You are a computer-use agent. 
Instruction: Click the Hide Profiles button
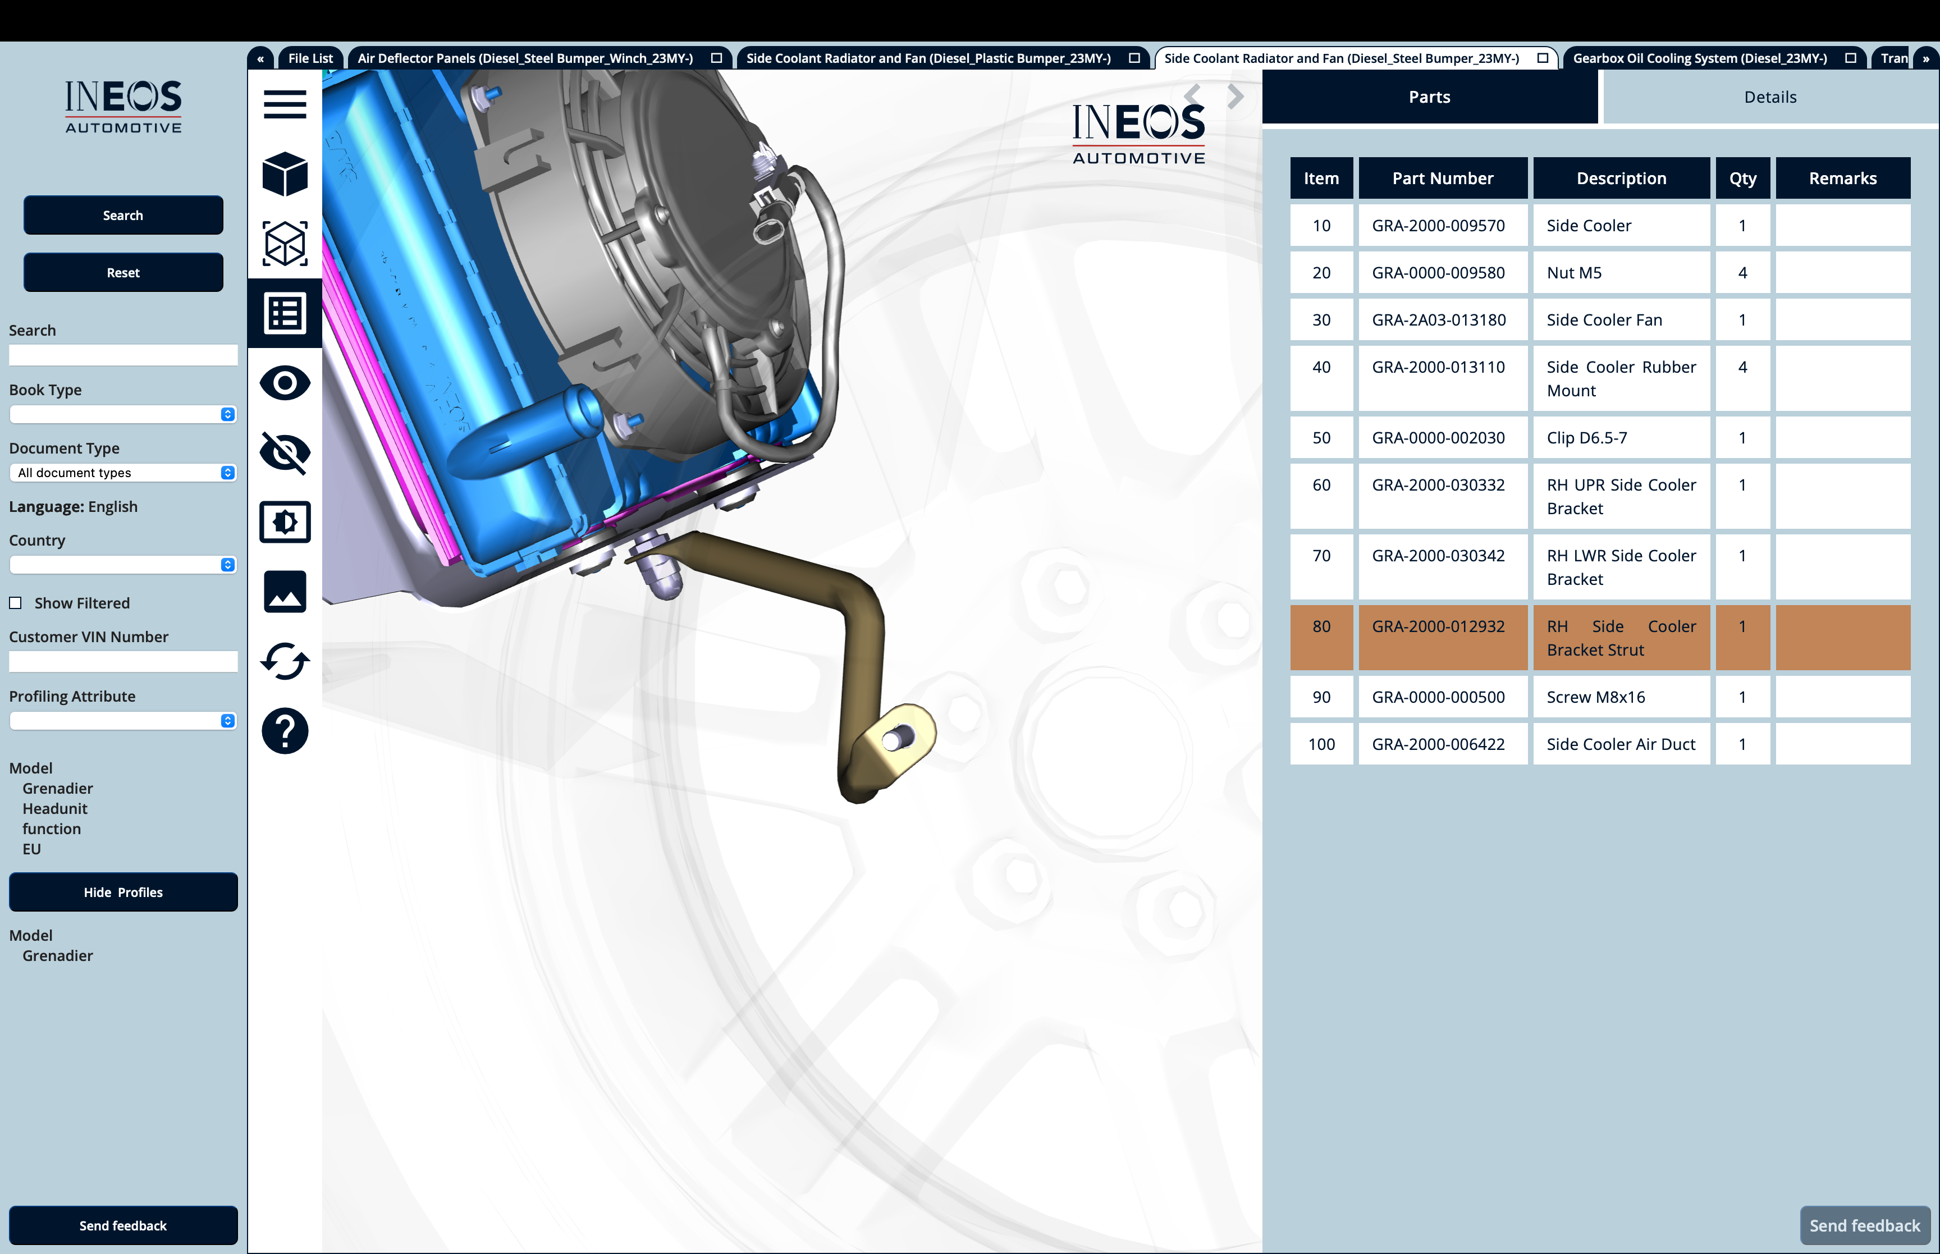click(x=123, y=891)
